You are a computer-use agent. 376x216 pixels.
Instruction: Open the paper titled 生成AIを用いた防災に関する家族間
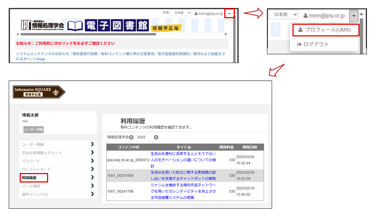[x=183, y=175]
